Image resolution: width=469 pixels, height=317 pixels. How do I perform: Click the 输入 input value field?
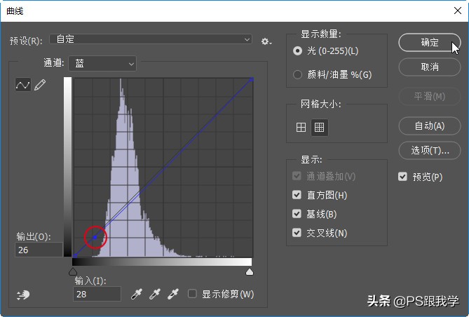pos(97,294)
